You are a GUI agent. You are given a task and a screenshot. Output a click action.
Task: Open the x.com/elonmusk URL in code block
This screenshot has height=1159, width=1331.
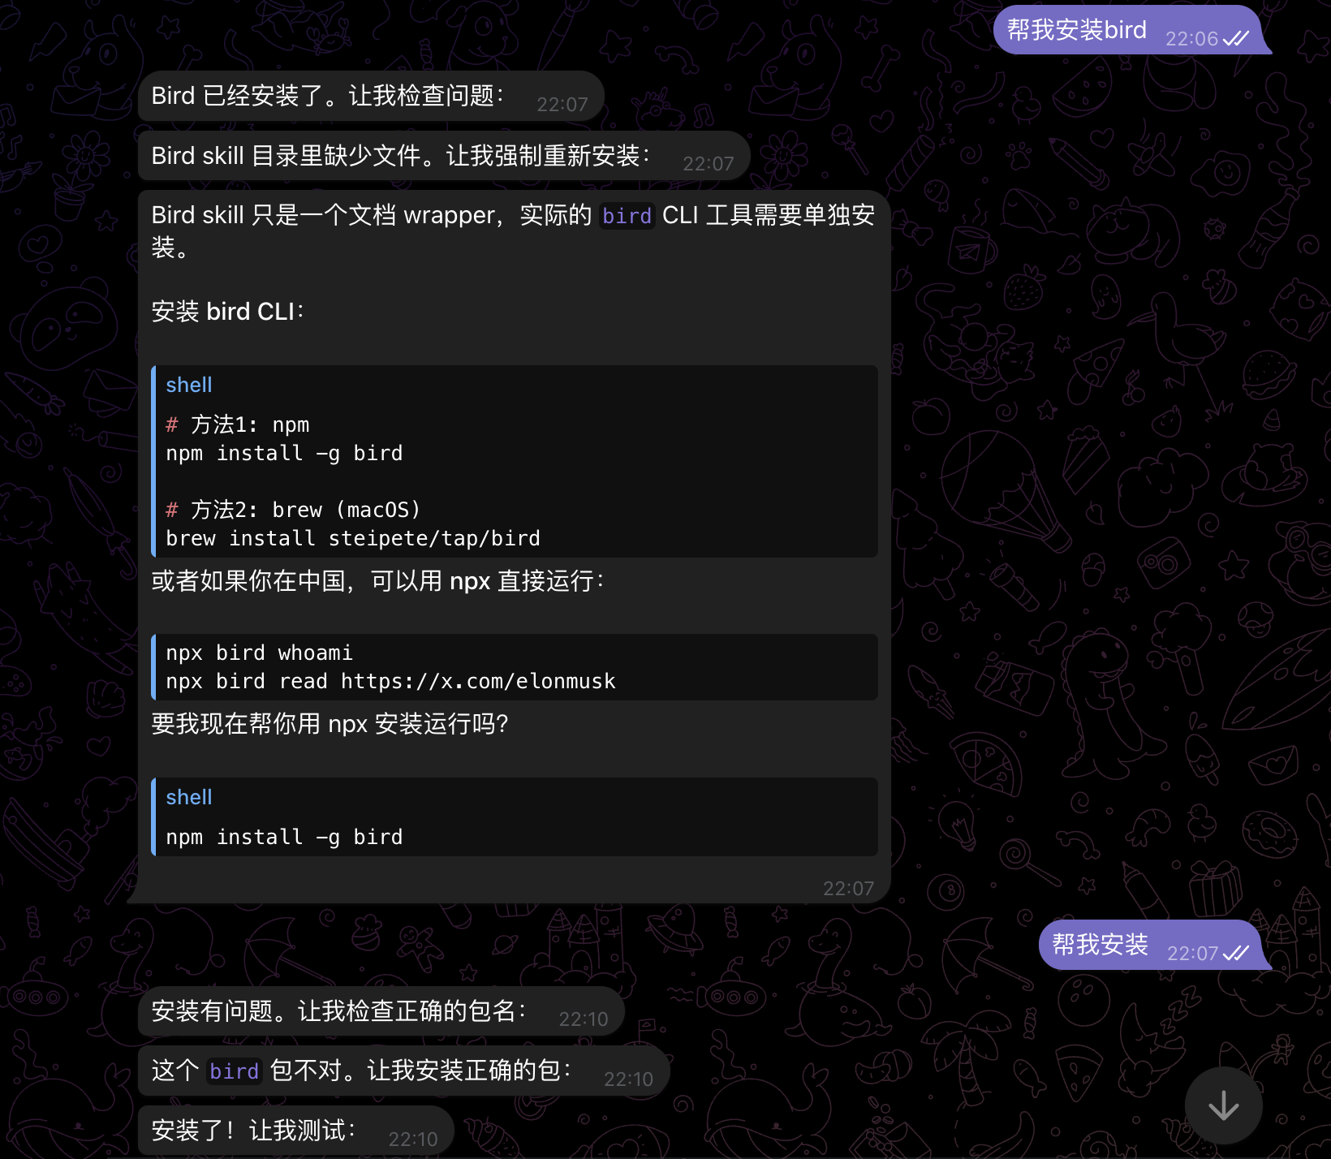478,681
